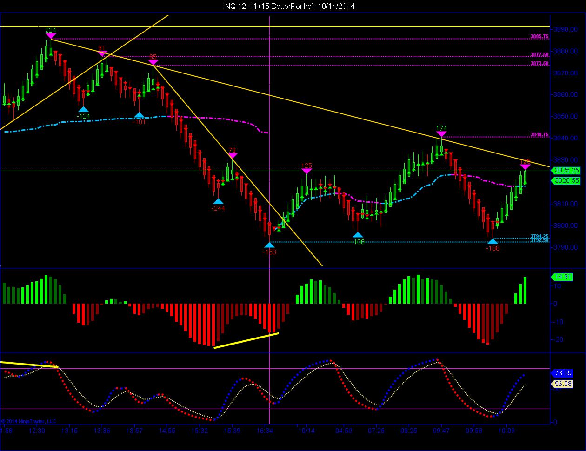Click the 13:15 time axis label
The width and height of the screenshot is (586, 451).
tap(69, 431)
